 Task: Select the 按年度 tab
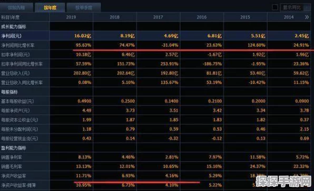click(50, 7)
